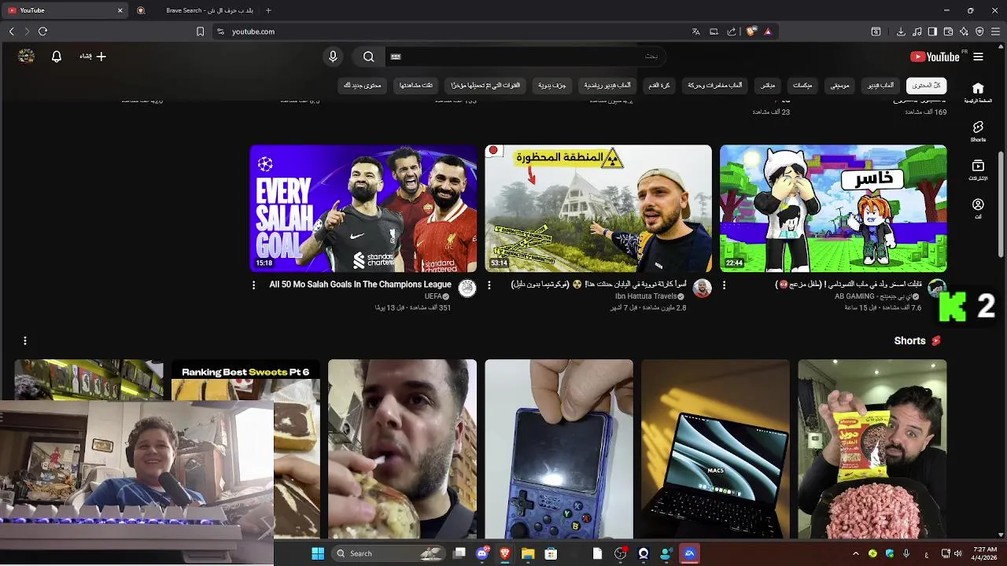The width and height of the screenshot is (1007, 566).
Task: Select the 'ميكسات' filter chip
Action: 802,85
